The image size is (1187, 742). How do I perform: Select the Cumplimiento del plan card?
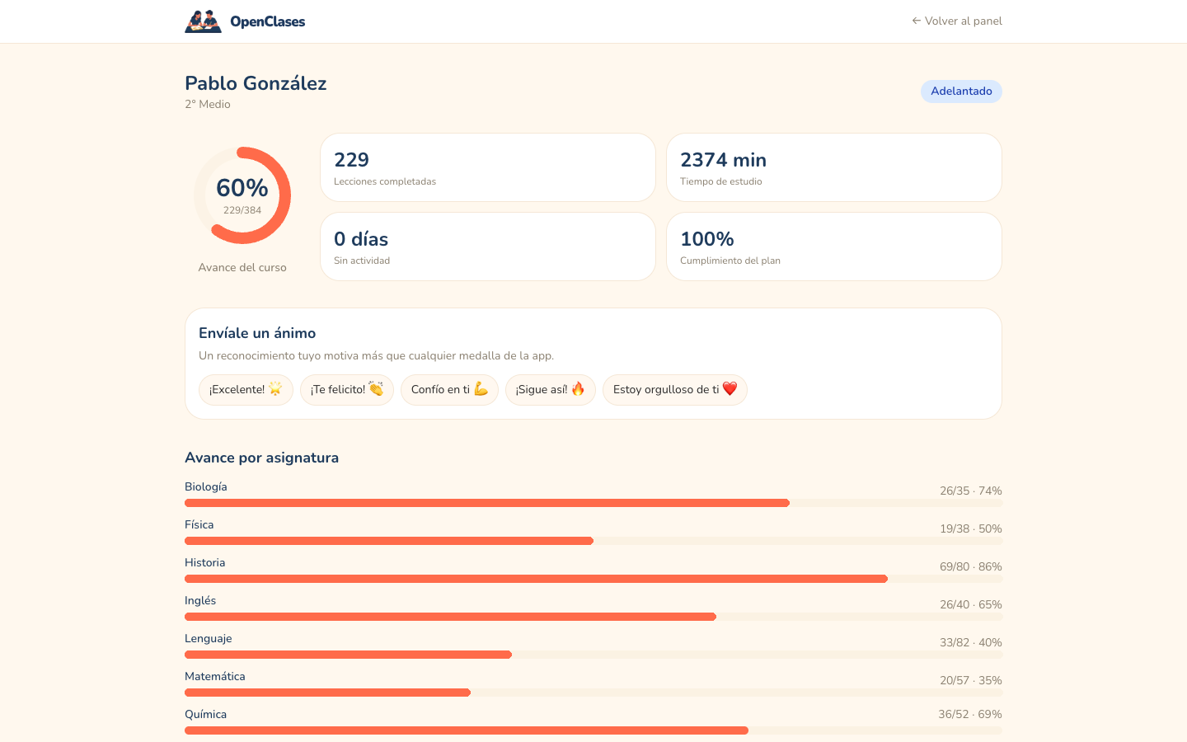coord(834,247)
